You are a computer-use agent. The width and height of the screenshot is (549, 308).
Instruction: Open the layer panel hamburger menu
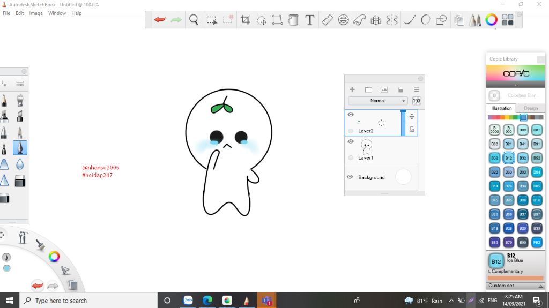pyautogui.click(x=416, y=89)
